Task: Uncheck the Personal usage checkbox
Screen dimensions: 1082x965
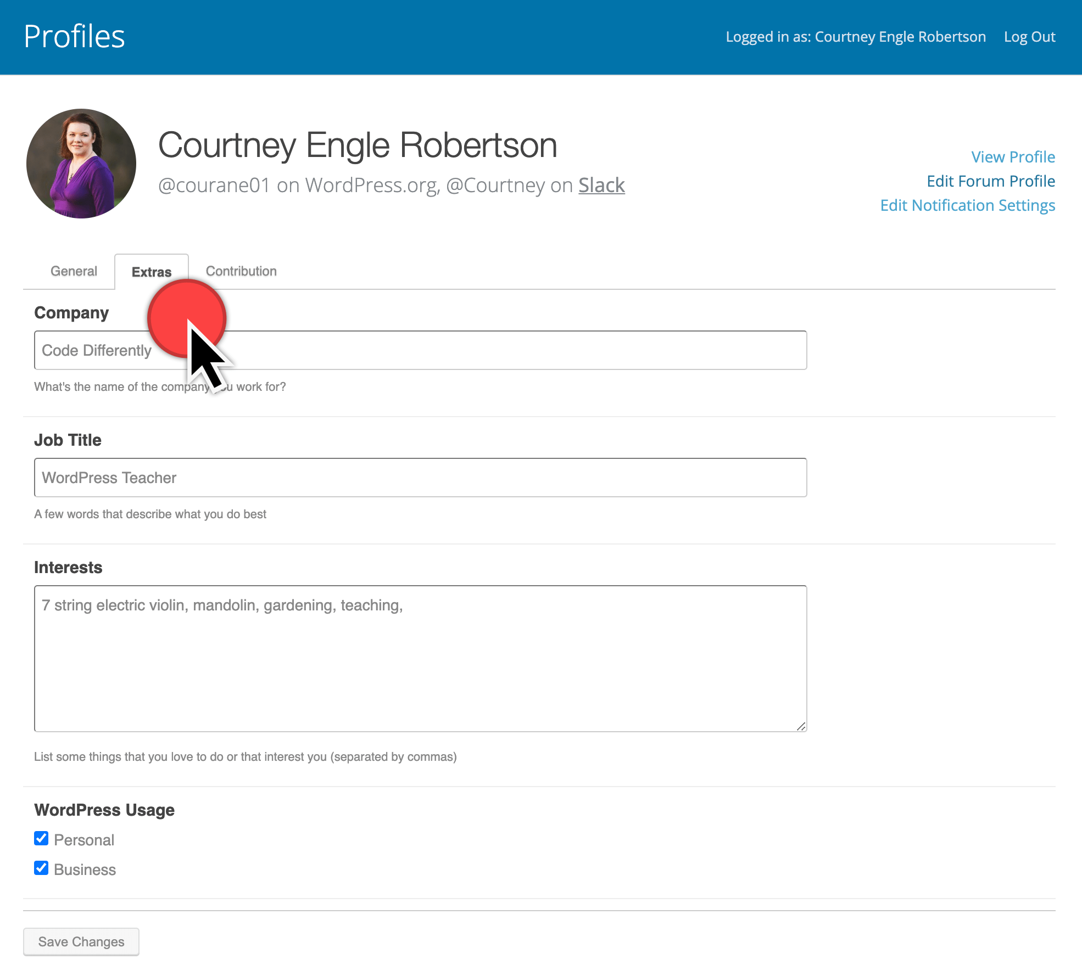Action: [41, 838]
